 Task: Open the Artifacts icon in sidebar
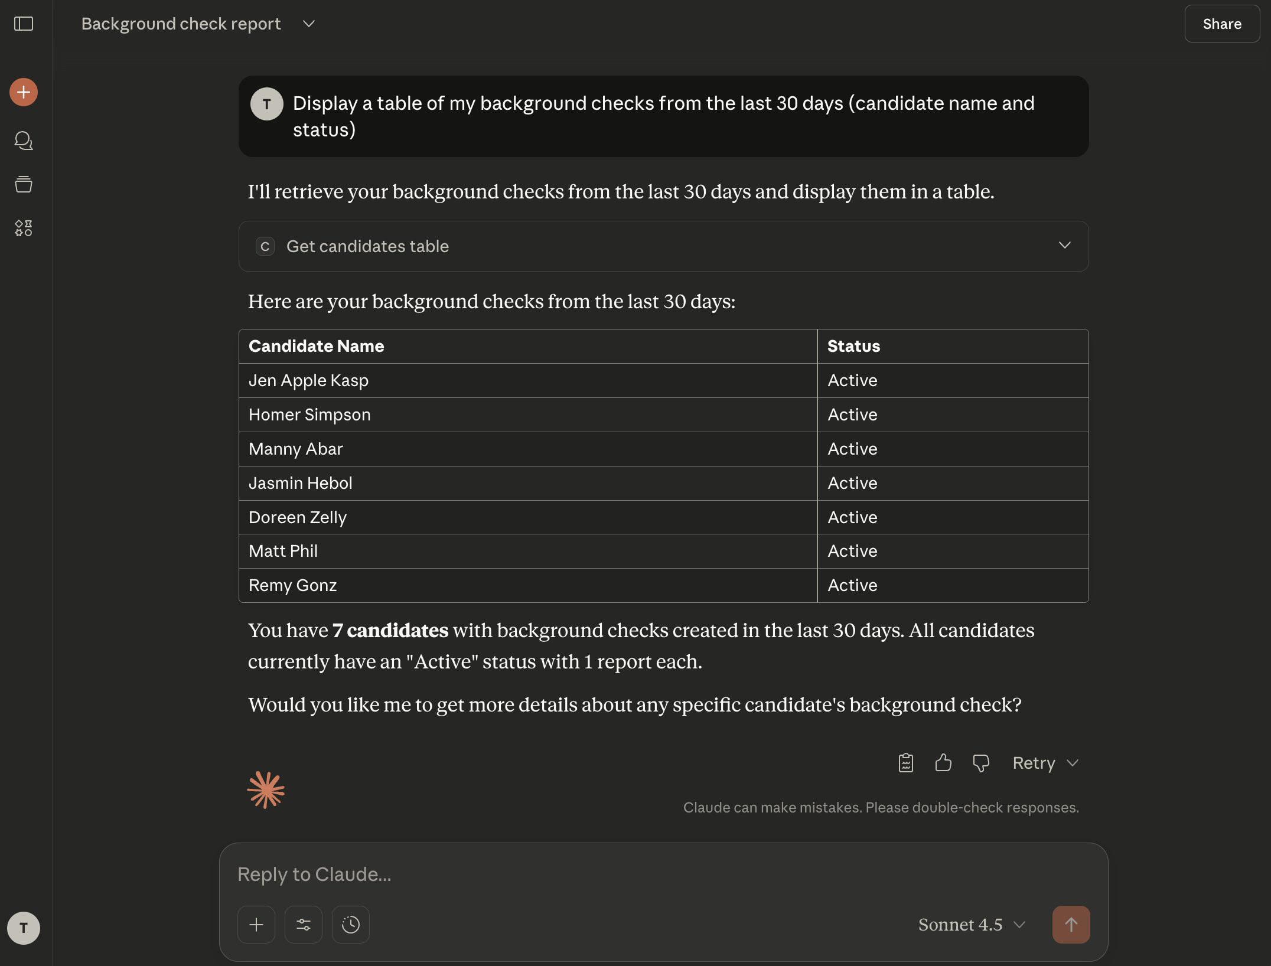(24, 228)
